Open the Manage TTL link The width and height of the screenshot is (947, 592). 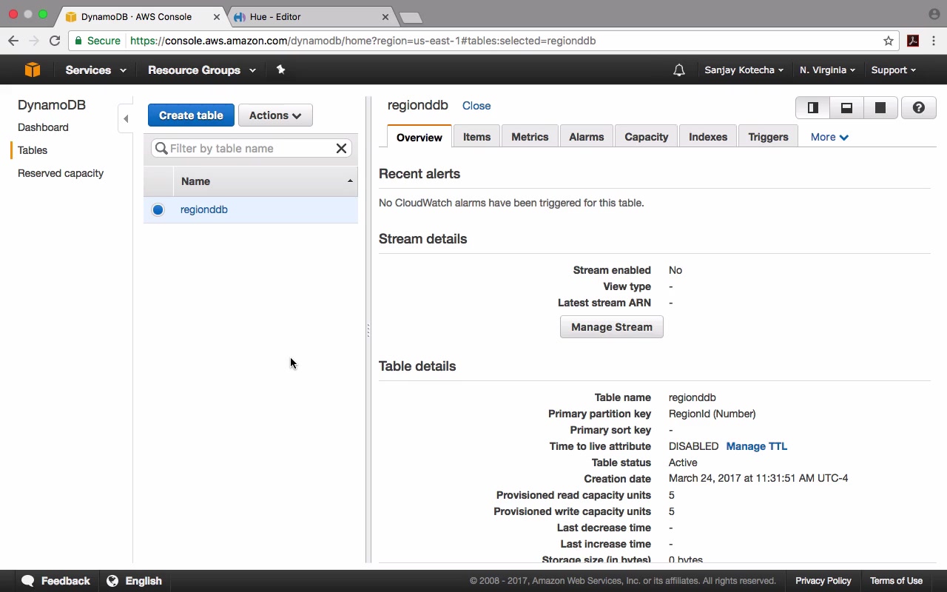[x=757, y=446]
